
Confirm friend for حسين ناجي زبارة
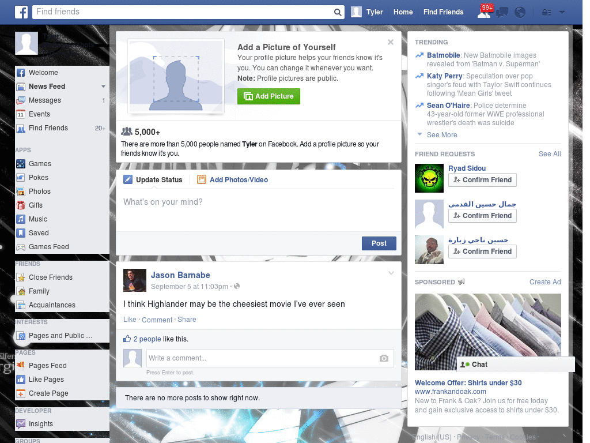click(x=482, y=251)
